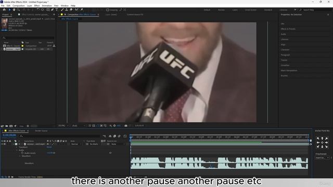The width and height of the screenshot is (333, 187).
Task: Click the yellow label swatch of composition item
Action: [22, 46]
